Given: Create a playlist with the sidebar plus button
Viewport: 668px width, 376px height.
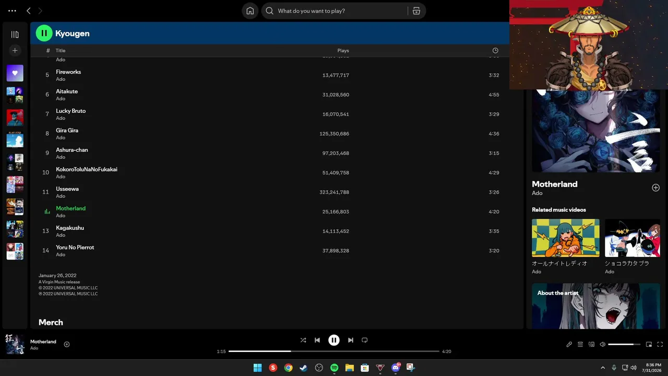Looking at the screenshot, I should point(15,51).
